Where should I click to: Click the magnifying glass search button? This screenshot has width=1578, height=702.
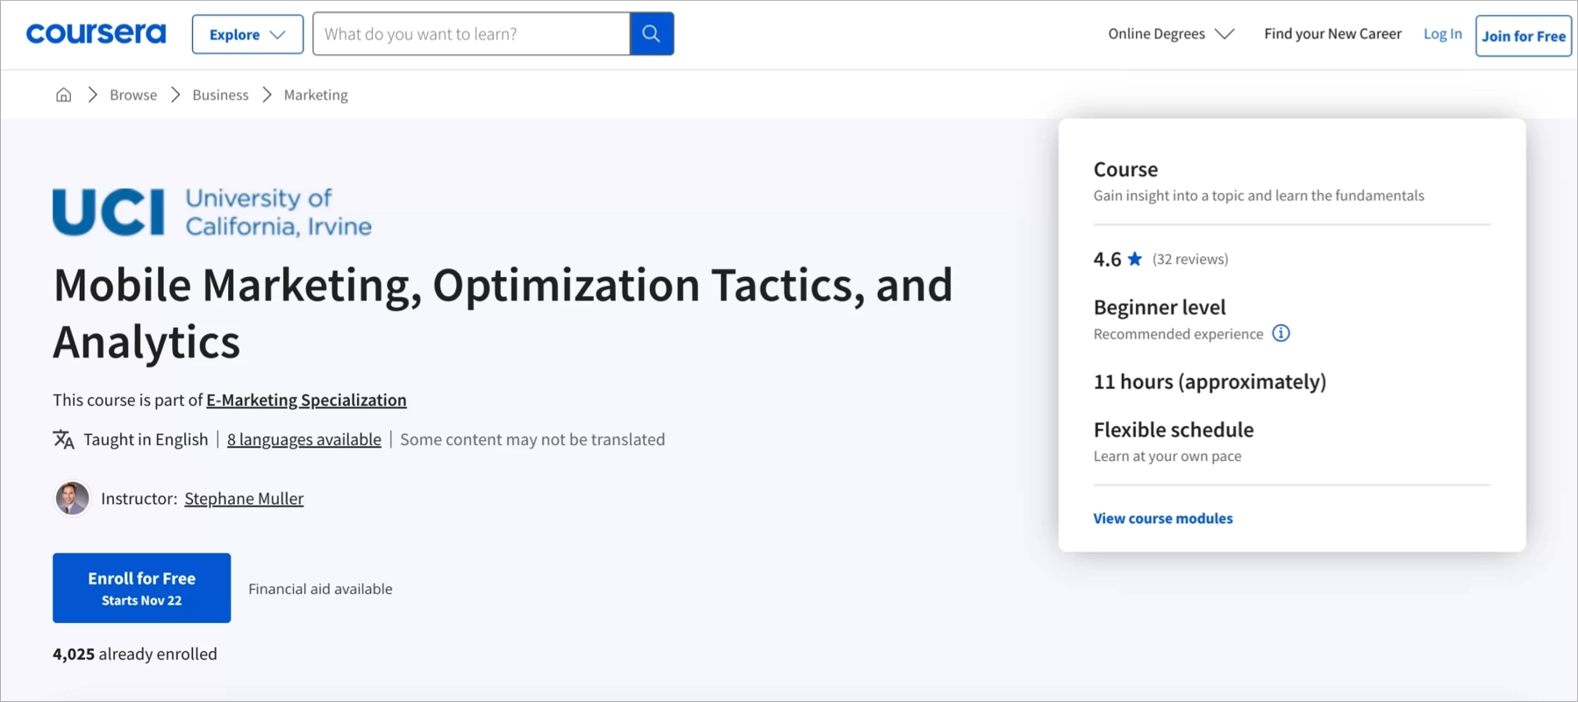pos(651,34)
